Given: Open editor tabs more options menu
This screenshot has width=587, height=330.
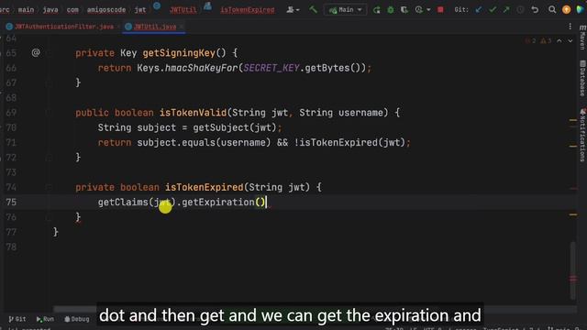Looking at the screenshot, I should point(570,27).
